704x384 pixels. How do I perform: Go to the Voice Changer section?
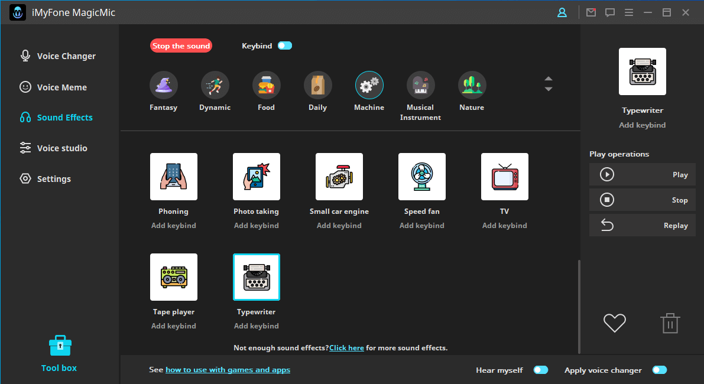[x=58, y=56]
